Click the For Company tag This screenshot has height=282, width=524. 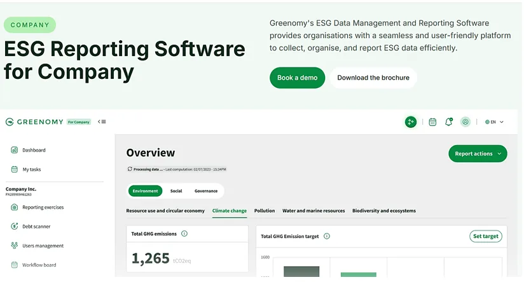pos(79,122)
